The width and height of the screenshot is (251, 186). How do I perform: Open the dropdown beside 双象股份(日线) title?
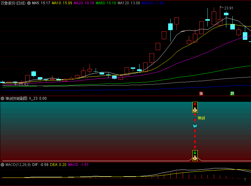[29, 3]
